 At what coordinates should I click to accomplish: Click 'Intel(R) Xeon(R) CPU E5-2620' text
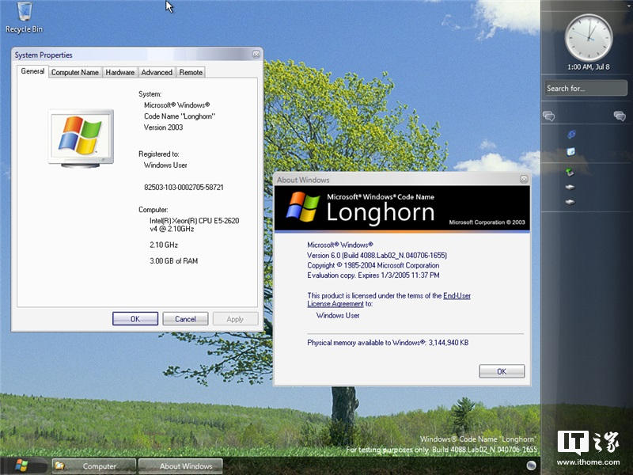point(194,221)
